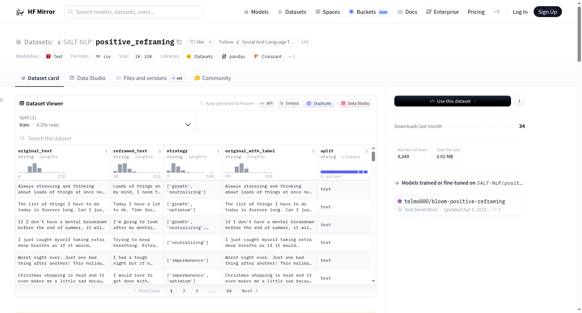Click the Sign Up button
Viewport: 582px width, 313px height.
(547, 12)
